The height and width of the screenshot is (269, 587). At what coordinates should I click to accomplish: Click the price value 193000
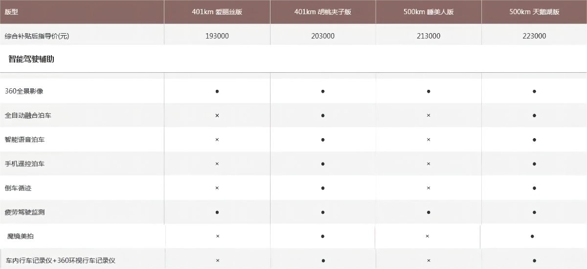217,36
